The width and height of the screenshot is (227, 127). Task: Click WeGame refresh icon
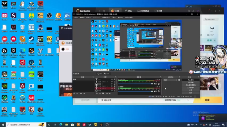coord(104,11)
